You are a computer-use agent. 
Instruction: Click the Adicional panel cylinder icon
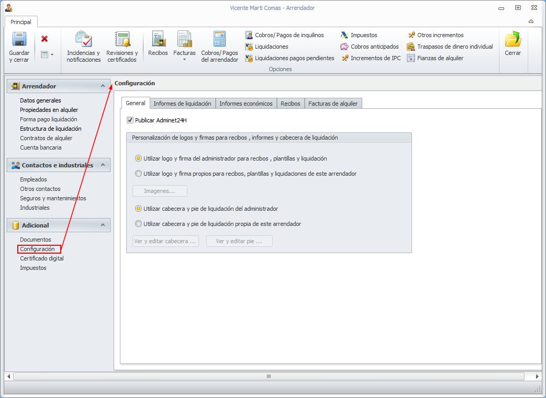point(15,225)
